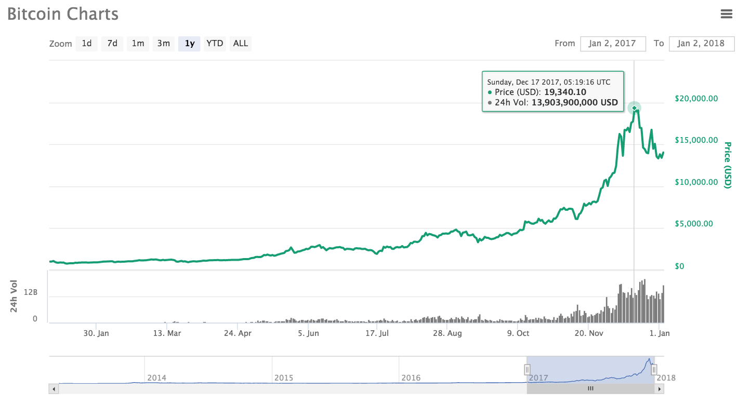The width and height of the screenshot is (738, 405).
Task: Click the navigator scrollbar thumb
Action: coord(590,388)
